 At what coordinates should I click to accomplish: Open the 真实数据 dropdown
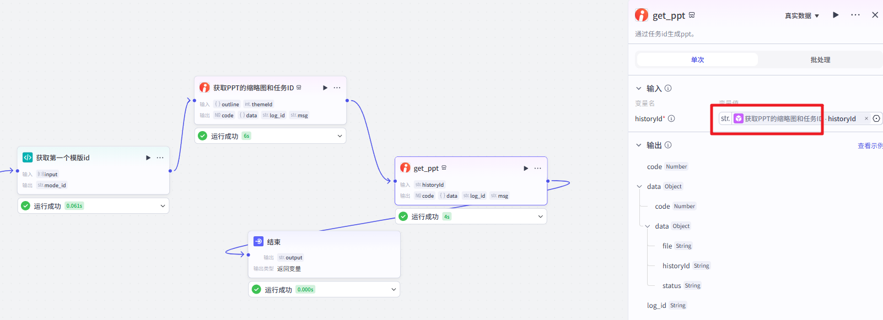coord(802,15)
